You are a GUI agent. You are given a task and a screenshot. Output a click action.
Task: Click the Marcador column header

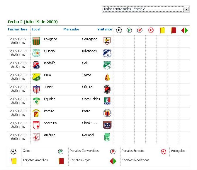tap(71, 29)
